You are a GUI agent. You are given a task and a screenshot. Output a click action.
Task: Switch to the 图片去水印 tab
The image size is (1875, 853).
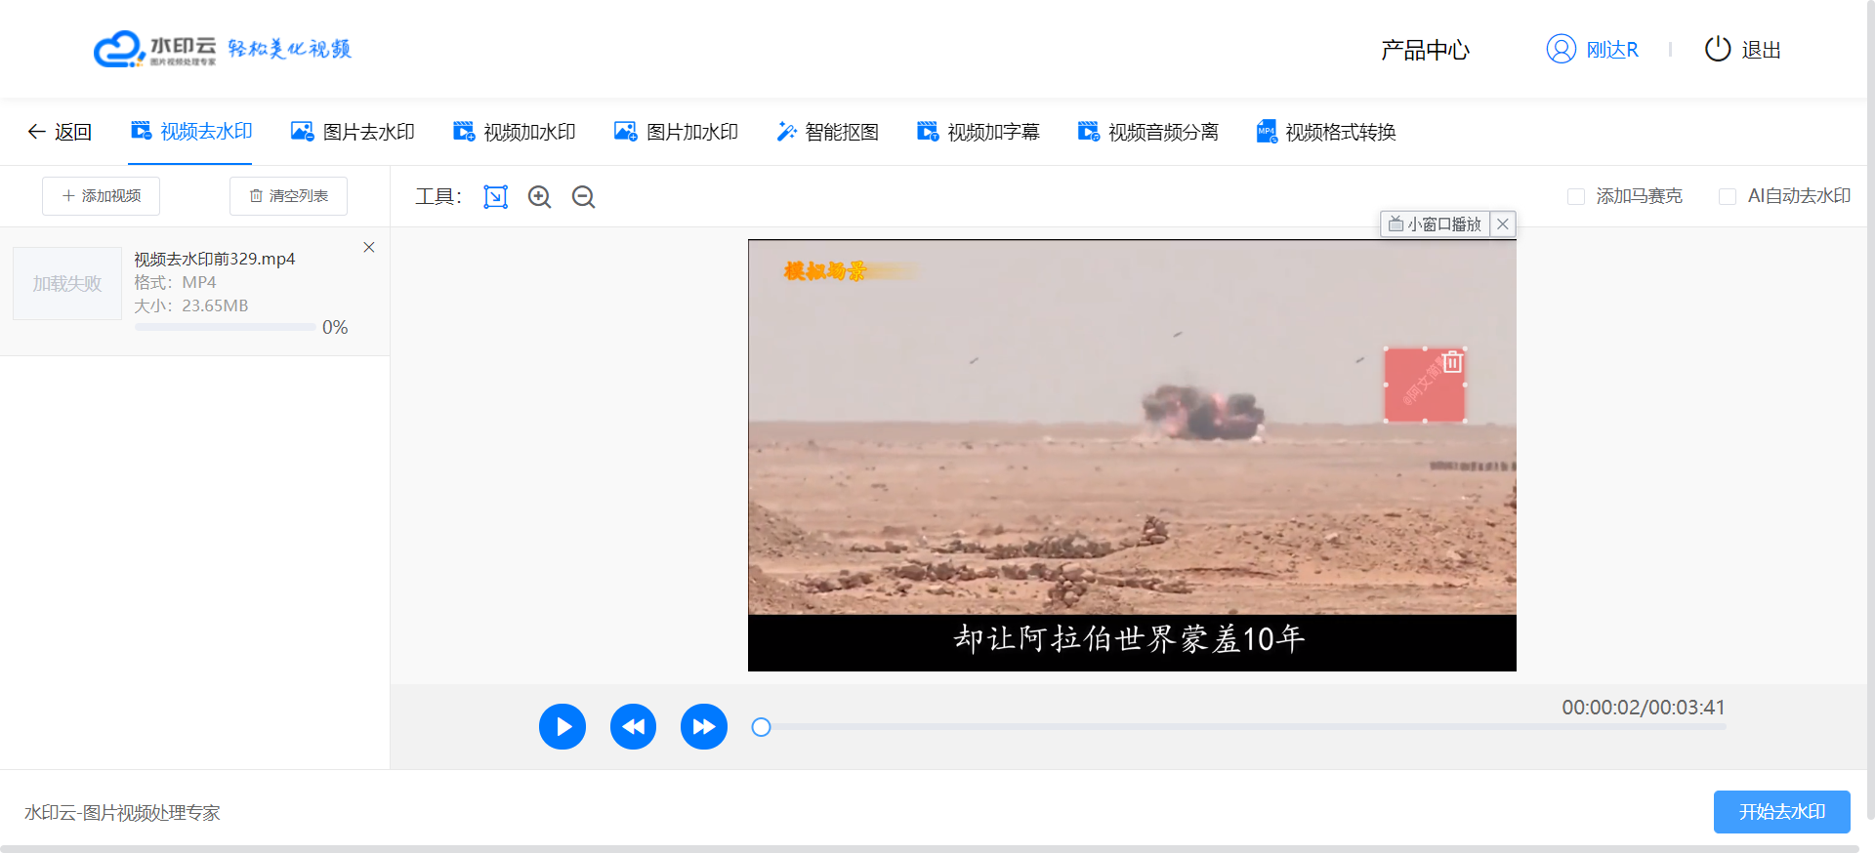354,132
